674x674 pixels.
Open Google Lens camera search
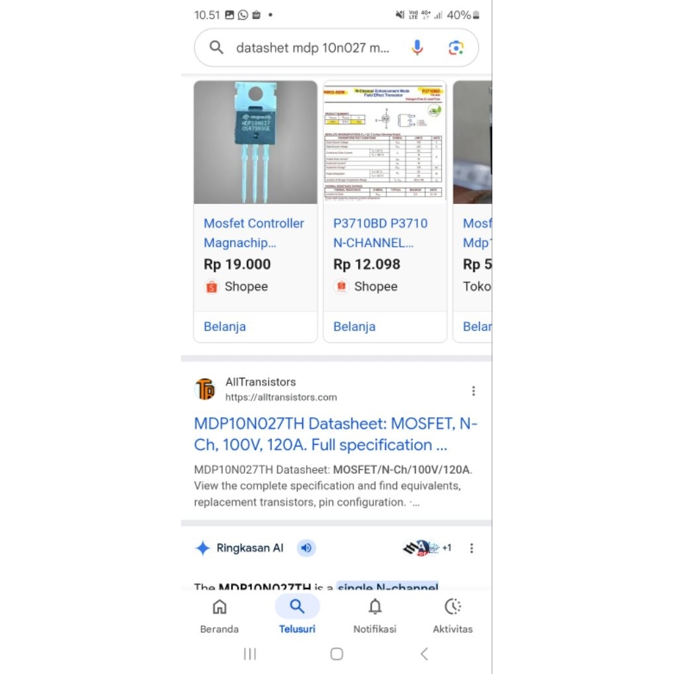(x=455, y=47)
